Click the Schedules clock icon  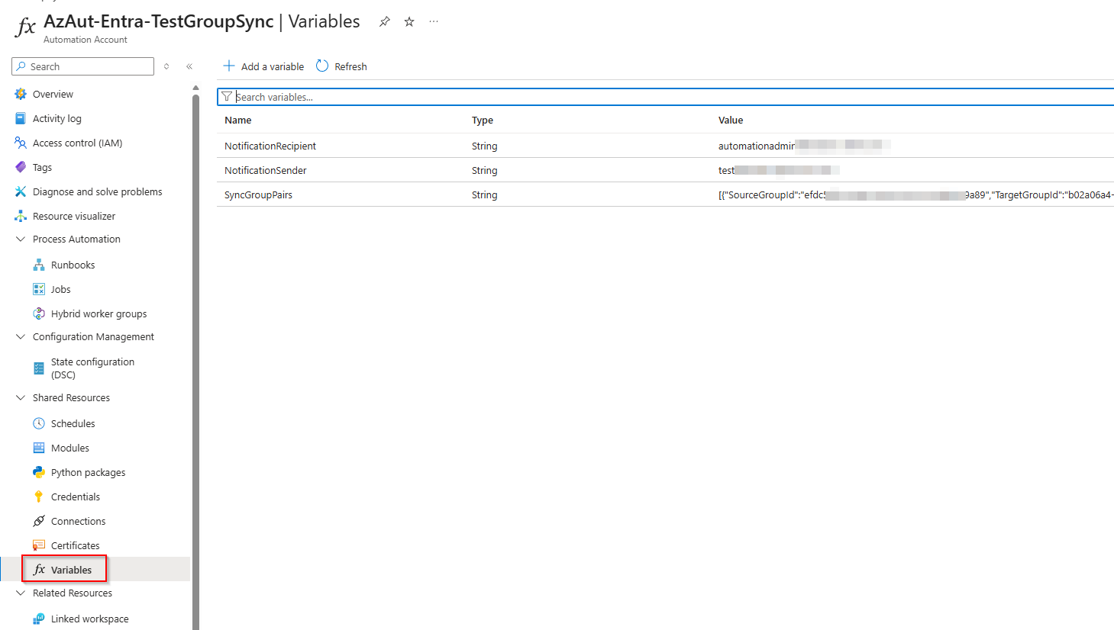(39, 423)
